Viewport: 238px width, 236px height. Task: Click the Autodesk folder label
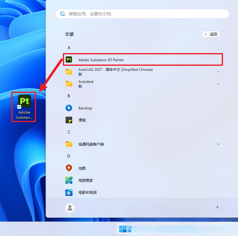pos(86,82)
